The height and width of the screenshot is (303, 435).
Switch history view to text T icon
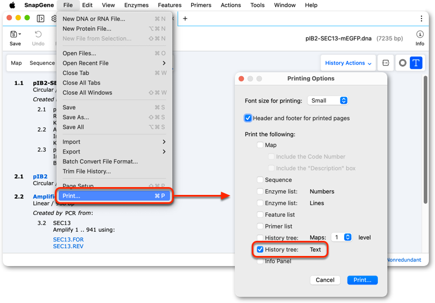416,63
